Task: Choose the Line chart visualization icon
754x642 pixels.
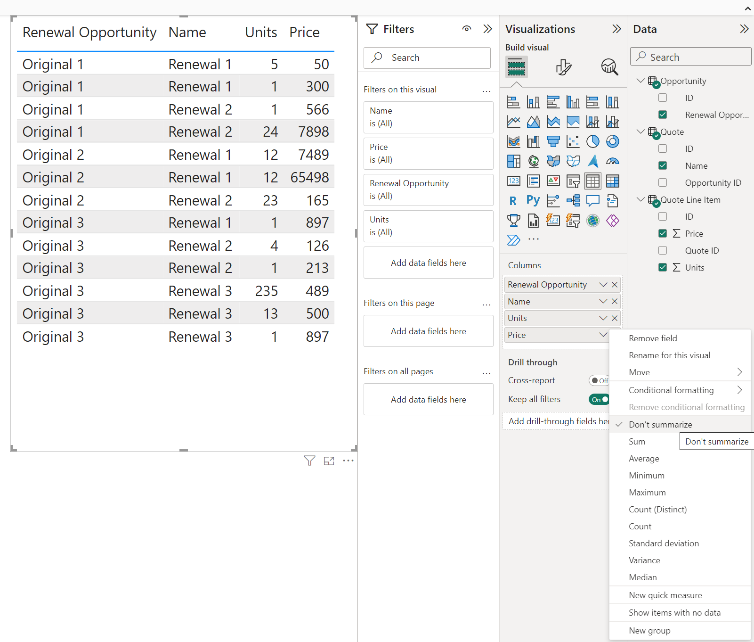Action: coord(513,122)
